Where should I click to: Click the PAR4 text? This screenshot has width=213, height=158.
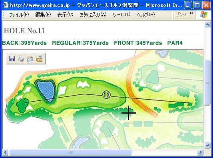175,43
